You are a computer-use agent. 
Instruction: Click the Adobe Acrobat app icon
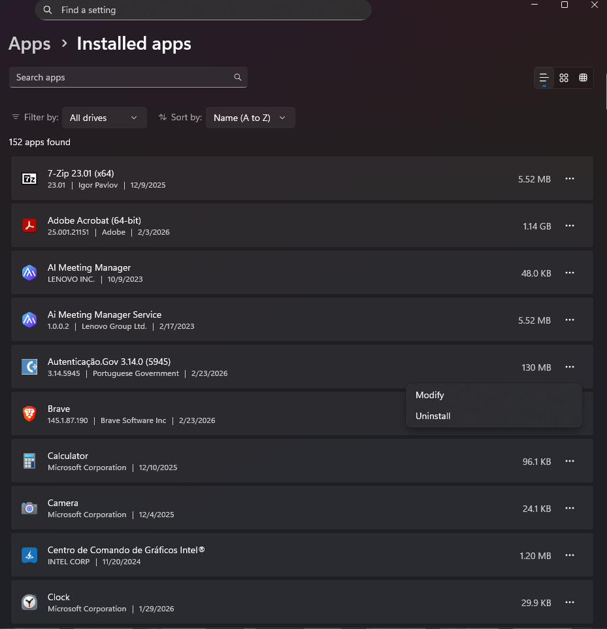pyautogui.click(x=29, y=226)
